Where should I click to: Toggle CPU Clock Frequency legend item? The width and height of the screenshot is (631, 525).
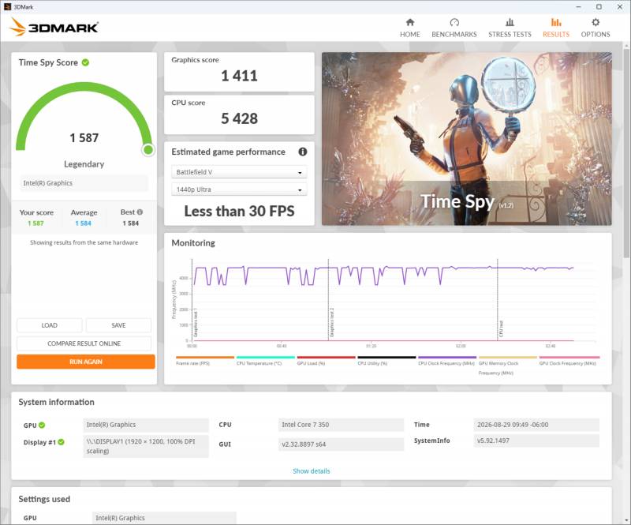[x=447, y=360]
